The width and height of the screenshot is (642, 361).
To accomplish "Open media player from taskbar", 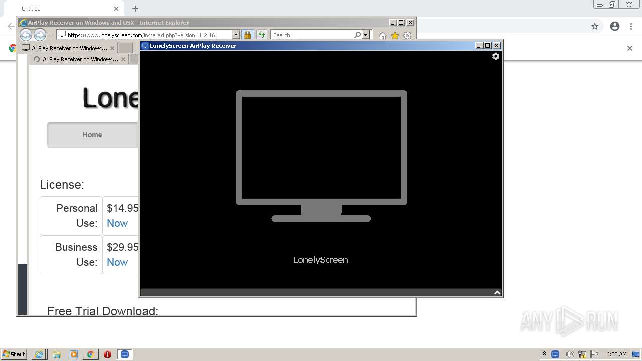I will 74,354.
